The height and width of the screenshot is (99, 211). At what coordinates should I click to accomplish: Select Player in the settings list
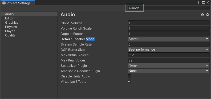tap(29, 31)
